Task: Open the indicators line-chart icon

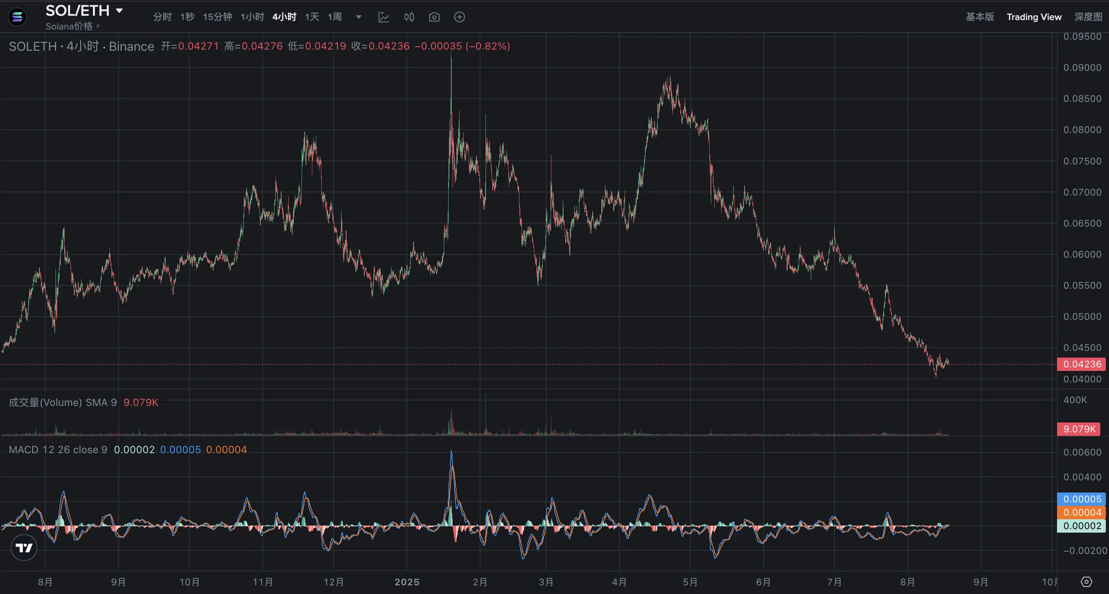Action: click(384, 17)
